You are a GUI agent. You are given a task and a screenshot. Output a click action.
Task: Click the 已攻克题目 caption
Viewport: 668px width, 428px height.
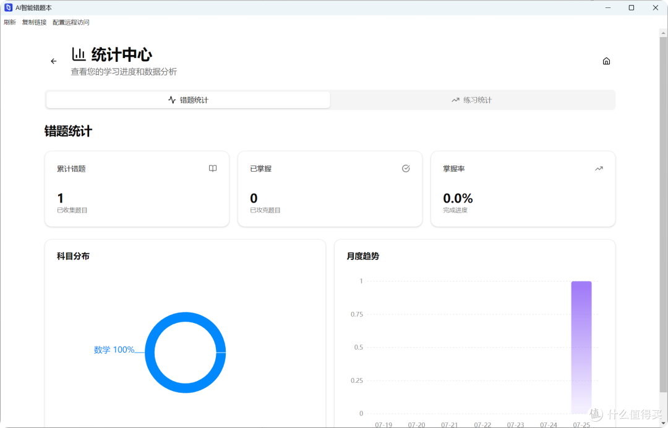coord(265,210)
